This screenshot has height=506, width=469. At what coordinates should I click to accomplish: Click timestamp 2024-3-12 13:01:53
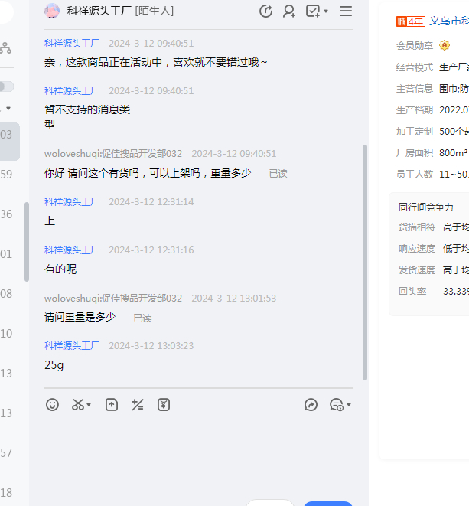(234, 299)
